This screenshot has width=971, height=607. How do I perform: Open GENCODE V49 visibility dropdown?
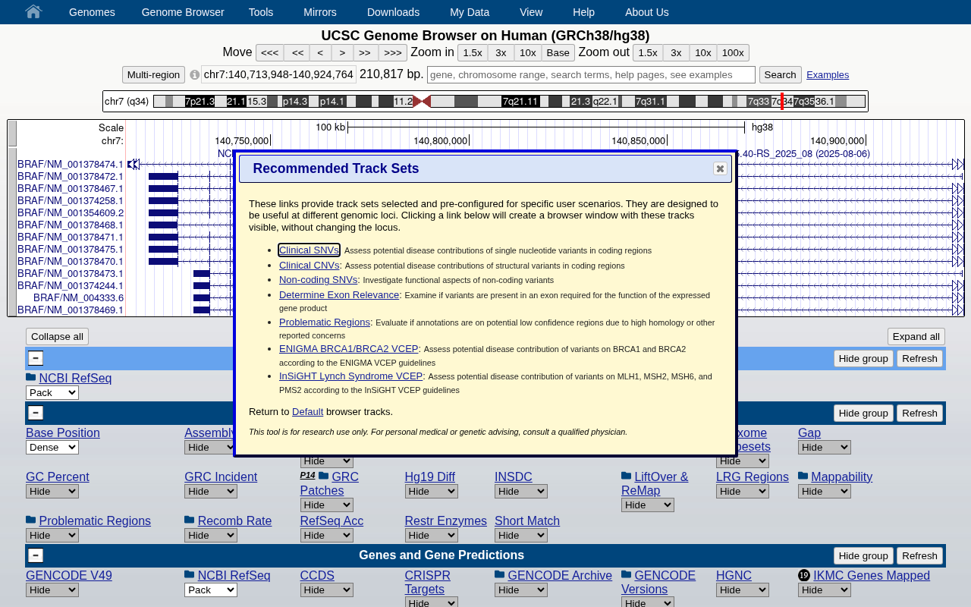coord(52,590)
